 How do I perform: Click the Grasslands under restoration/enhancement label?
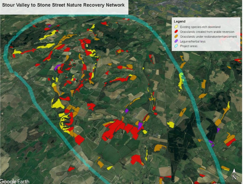pos(208,37)
